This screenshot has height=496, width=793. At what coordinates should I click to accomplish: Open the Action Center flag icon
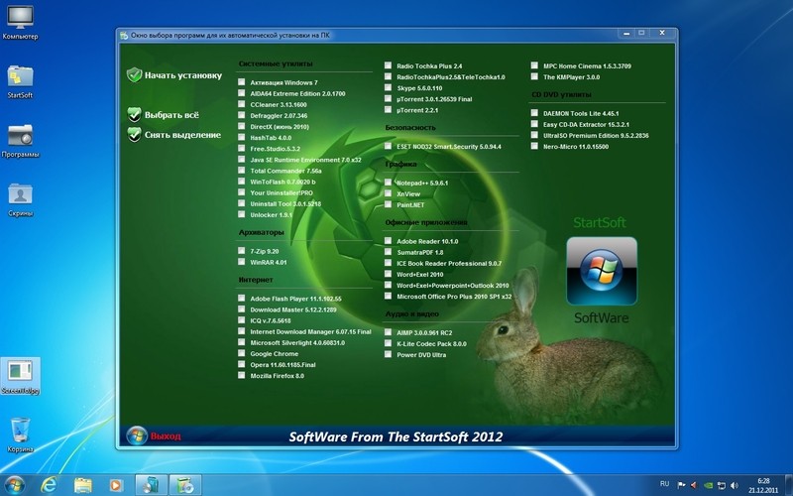(681, 485)
